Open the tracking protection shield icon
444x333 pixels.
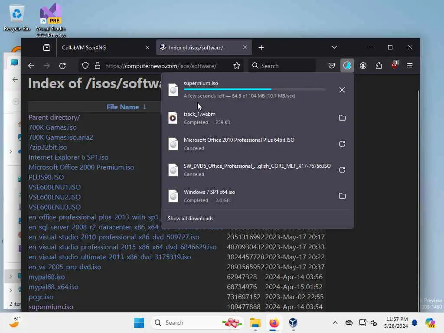pos(85,66)
